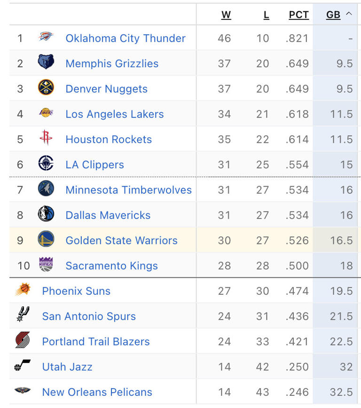Select the Golden State Warriors logo
The width and height of the screenshot is (361, 408).
tap(46, 240)
